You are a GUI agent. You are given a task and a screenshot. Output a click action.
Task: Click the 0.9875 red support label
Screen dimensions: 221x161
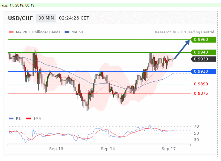coord(201,93)
